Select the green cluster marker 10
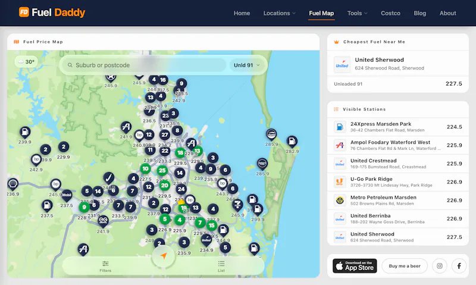476x285 pixels. pos(145,168)
